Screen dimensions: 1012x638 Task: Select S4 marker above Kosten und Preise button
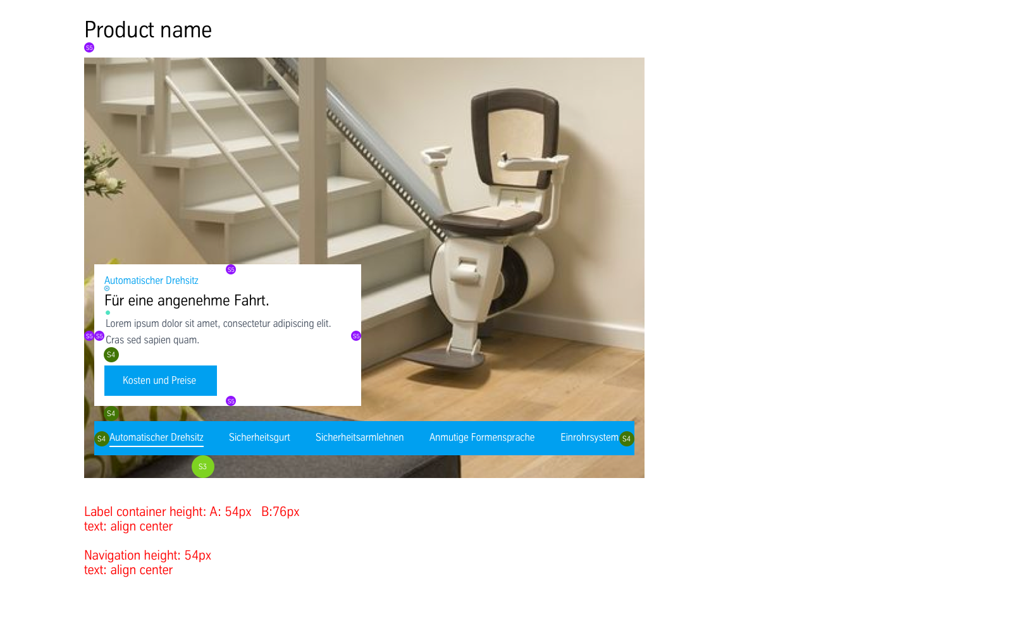[111, 355]
